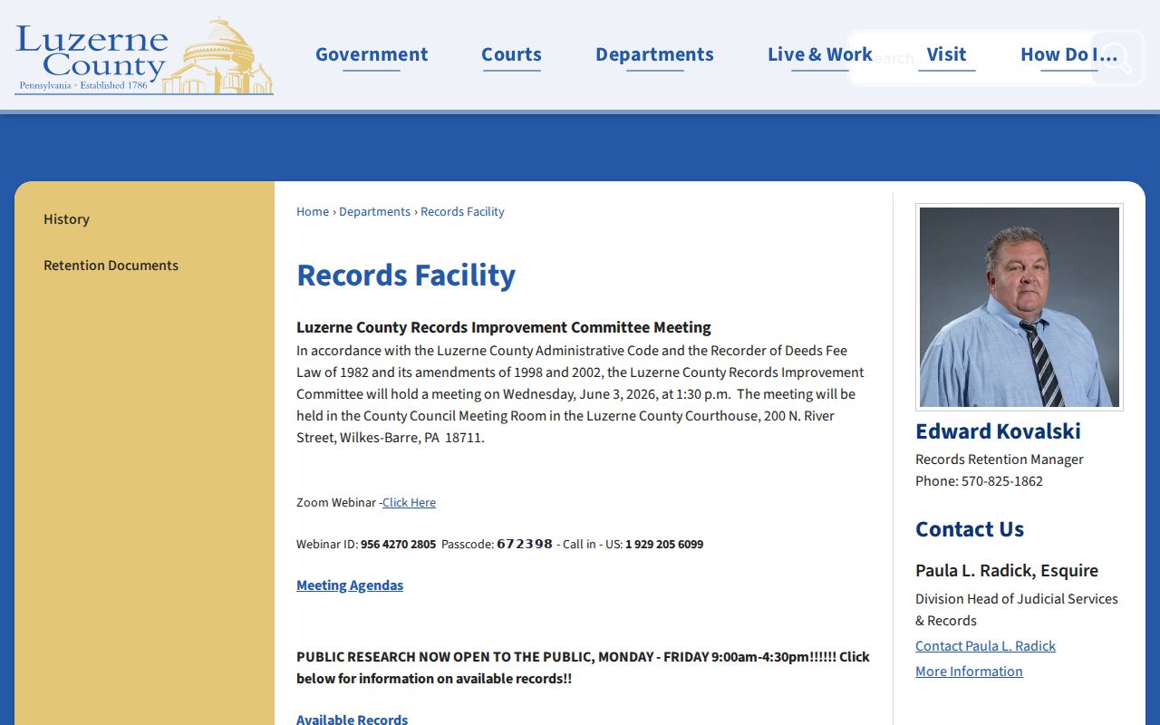This screenshot has height=725, width=1160.
Task: Open the Available Records link
Action: 352,720
